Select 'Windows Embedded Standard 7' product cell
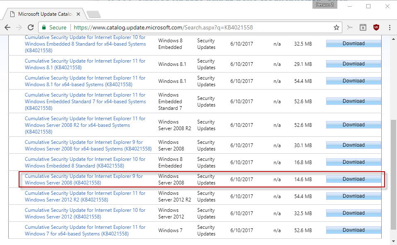This screenshot has width=397, height=245. pyautogui.click(x=170, y=101)
